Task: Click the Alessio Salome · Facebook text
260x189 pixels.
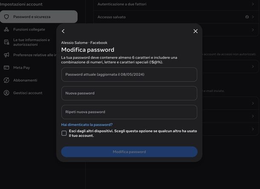Action: [84, 43]
